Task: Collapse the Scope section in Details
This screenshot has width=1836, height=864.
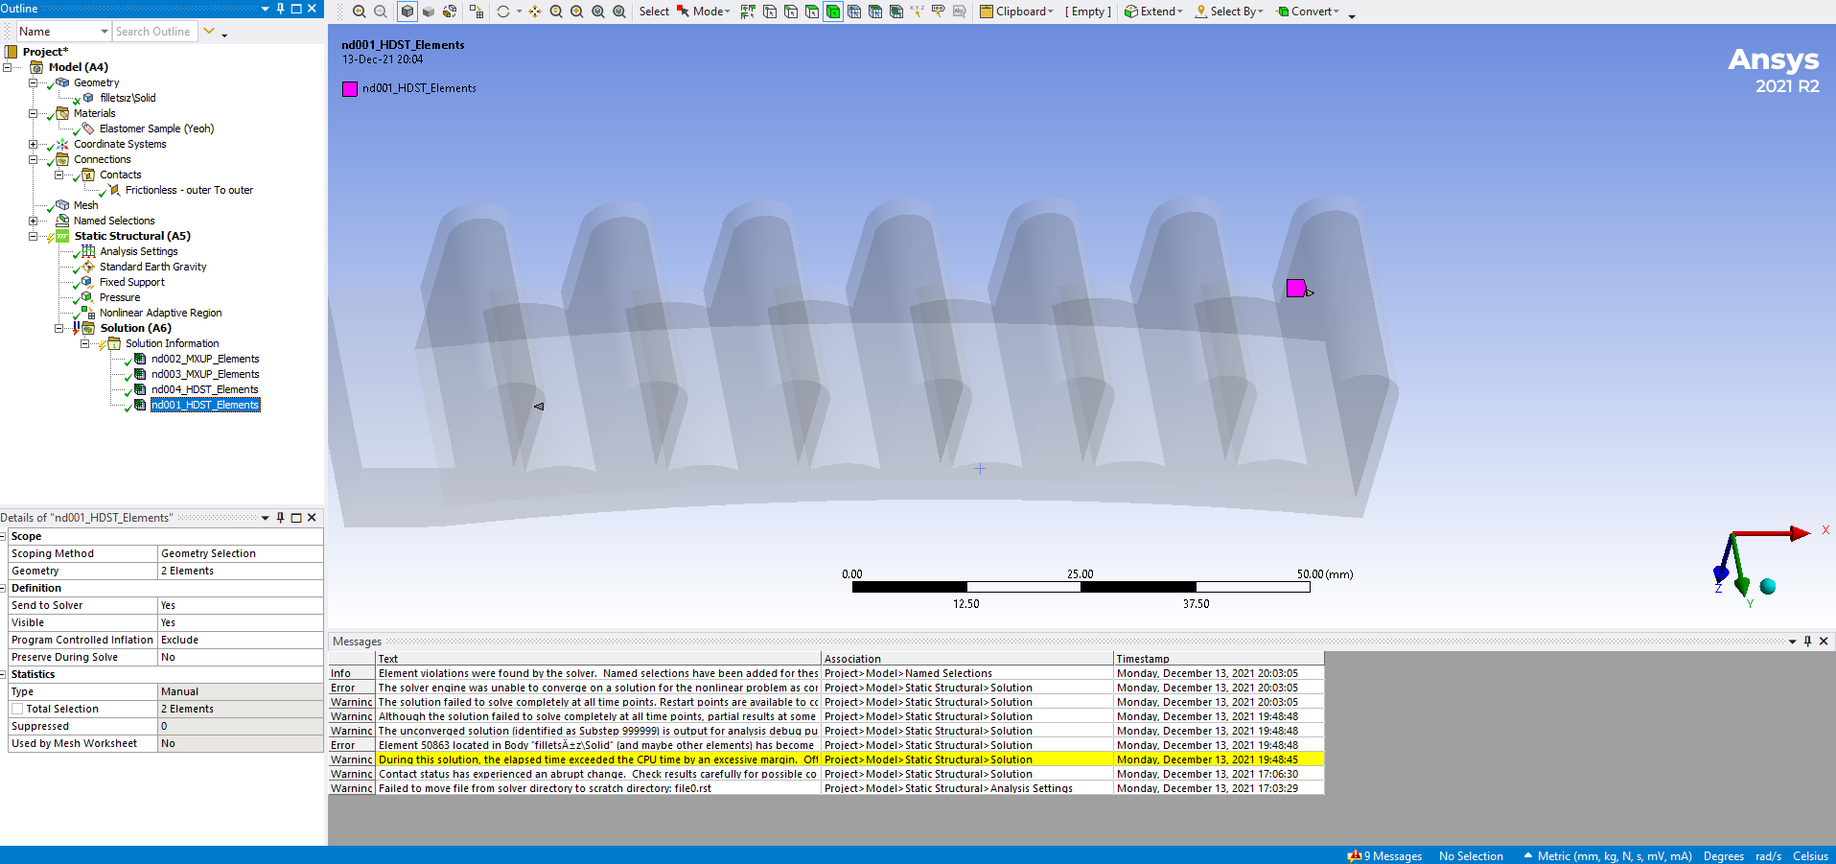Action: (4, 537)
